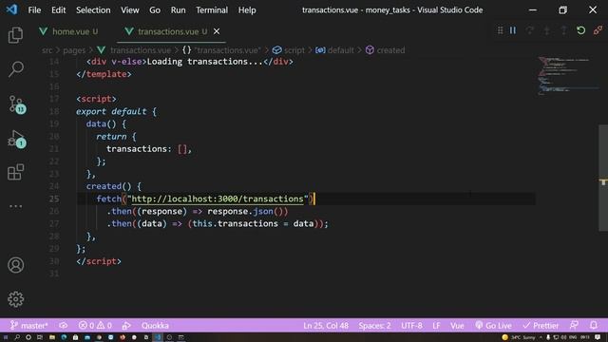Publish changes with the cloud sync icon
608x342 pixels.
64,325
